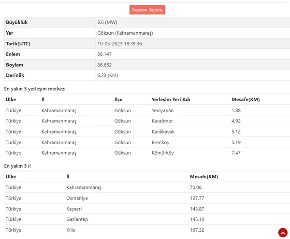Select Osmaniye in nearest provinces table
Image resolution: width=290 pixels, height=239 pixels.
tap(77, 198)
